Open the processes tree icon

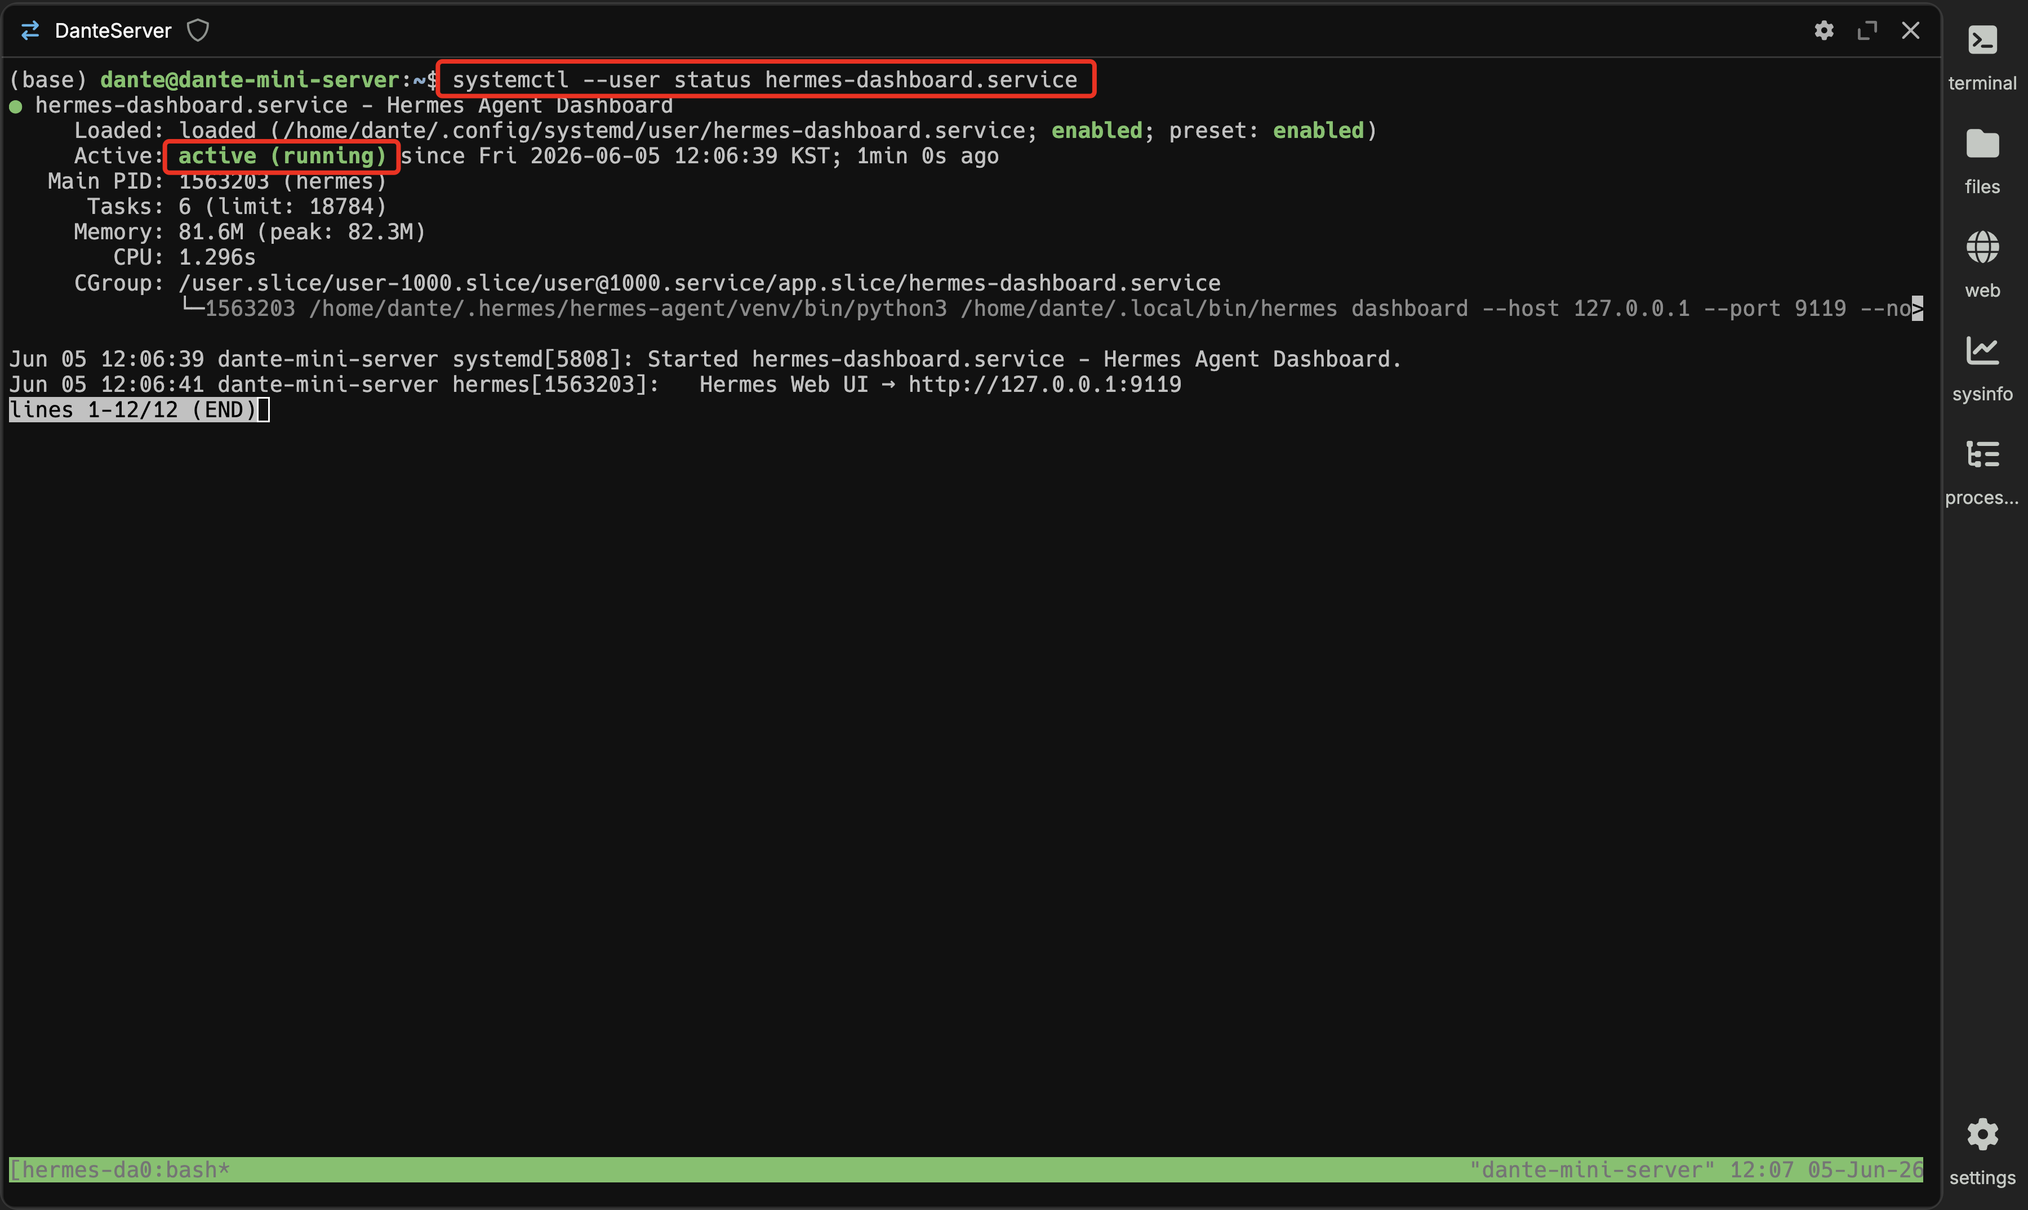click(x=1982, y=454)
